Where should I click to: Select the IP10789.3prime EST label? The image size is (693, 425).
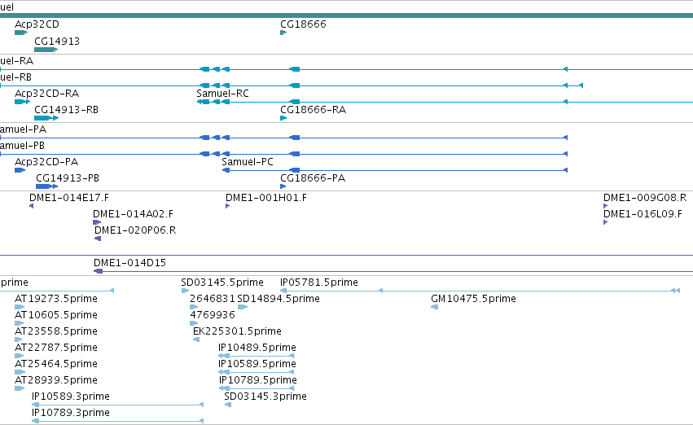pos(71,413)
